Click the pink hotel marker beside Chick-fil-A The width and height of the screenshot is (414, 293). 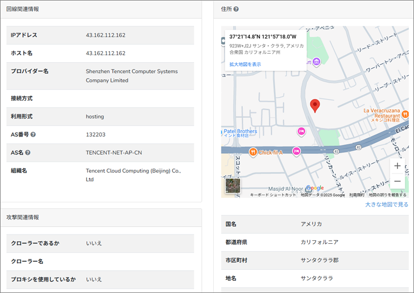[297, 151]
